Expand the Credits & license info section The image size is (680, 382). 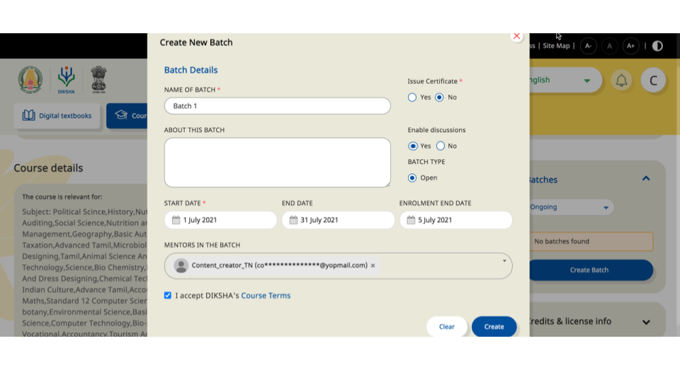[645, 322]
